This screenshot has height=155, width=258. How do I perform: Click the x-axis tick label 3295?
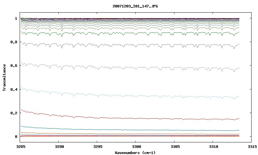[x=98, y=147]
